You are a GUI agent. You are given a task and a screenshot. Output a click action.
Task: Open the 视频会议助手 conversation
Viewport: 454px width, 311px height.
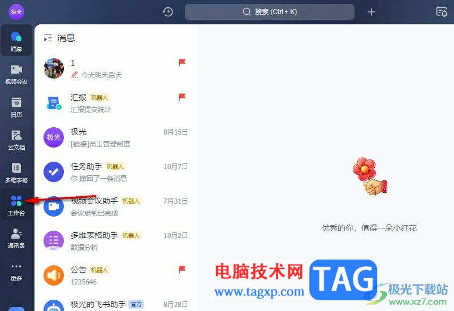[116, 206]
